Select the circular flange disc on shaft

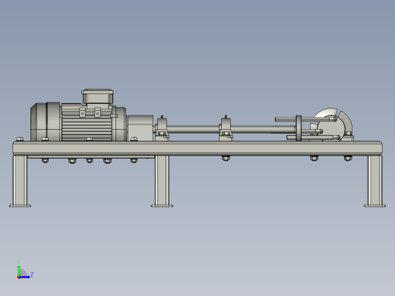click(299, 128)
